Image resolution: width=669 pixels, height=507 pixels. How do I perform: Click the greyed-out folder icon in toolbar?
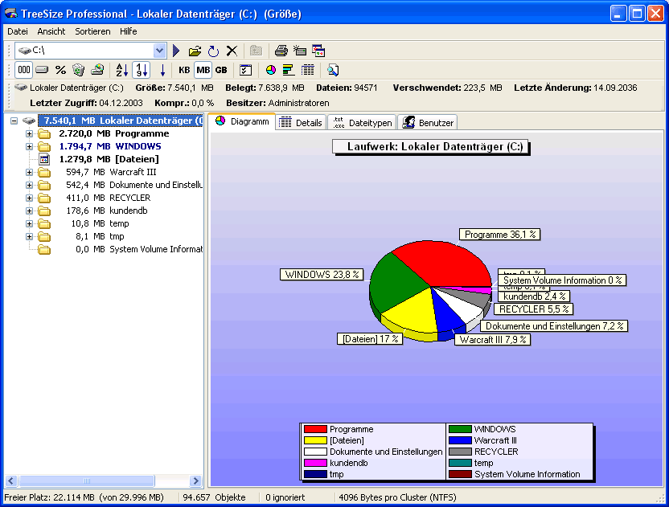pyautogui.click(x=256, y=51)
